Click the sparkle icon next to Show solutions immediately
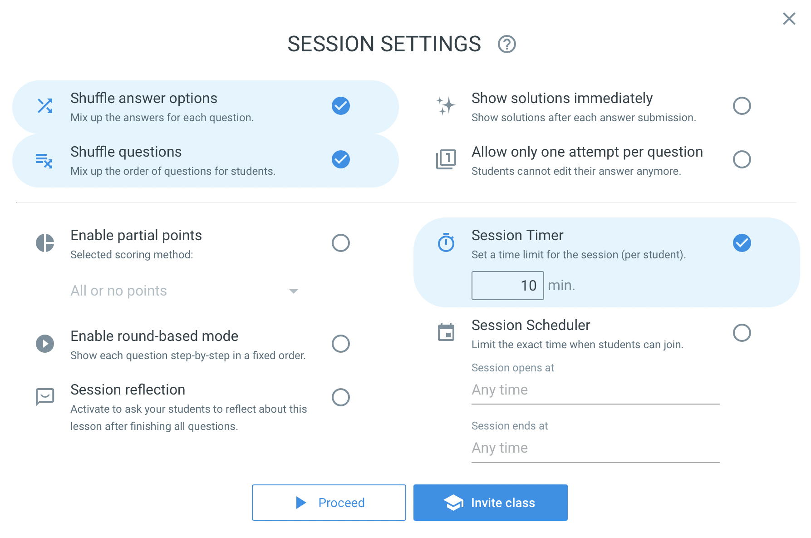 pos(446,106)
